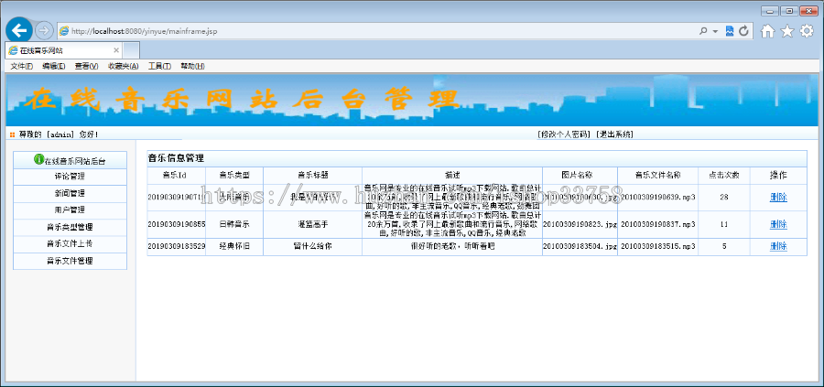Open 用户管理 in the sidebar
Viewport: 824px width, 387px height.
pos(70,210)
